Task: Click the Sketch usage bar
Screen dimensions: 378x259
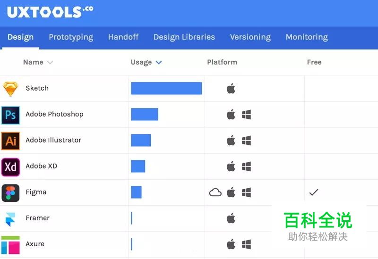Action: [166, 89]
